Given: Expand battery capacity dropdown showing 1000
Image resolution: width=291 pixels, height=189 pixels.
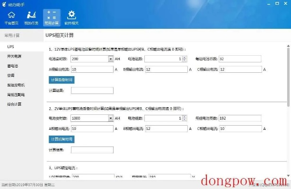Looking at the screenshot, I should coord(111,118).
